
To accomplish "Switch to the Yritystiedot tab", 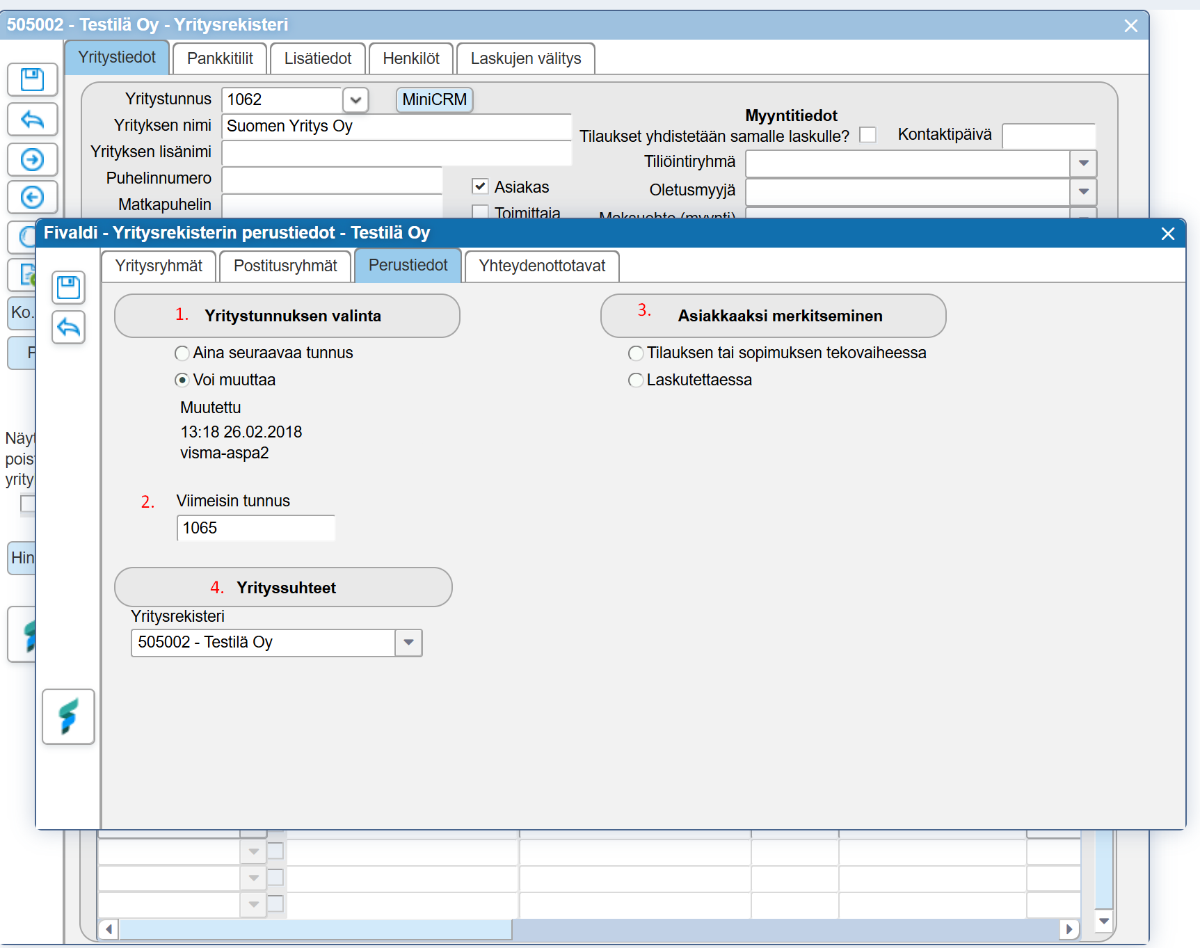I will pyautogui.click(x=117, y=57).
